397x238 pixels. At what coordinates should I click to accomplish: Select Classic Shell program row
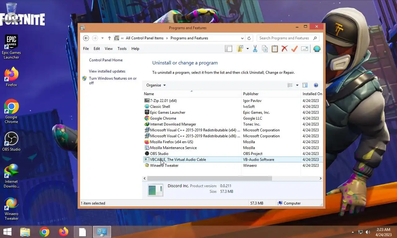pos(233,107)
